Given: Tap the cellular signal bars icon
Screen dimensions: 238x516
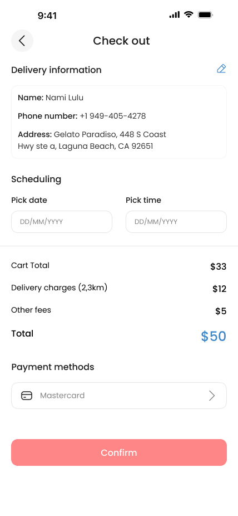Looking at the screenshot, I should pyautogui.click(x=175, y=15).
